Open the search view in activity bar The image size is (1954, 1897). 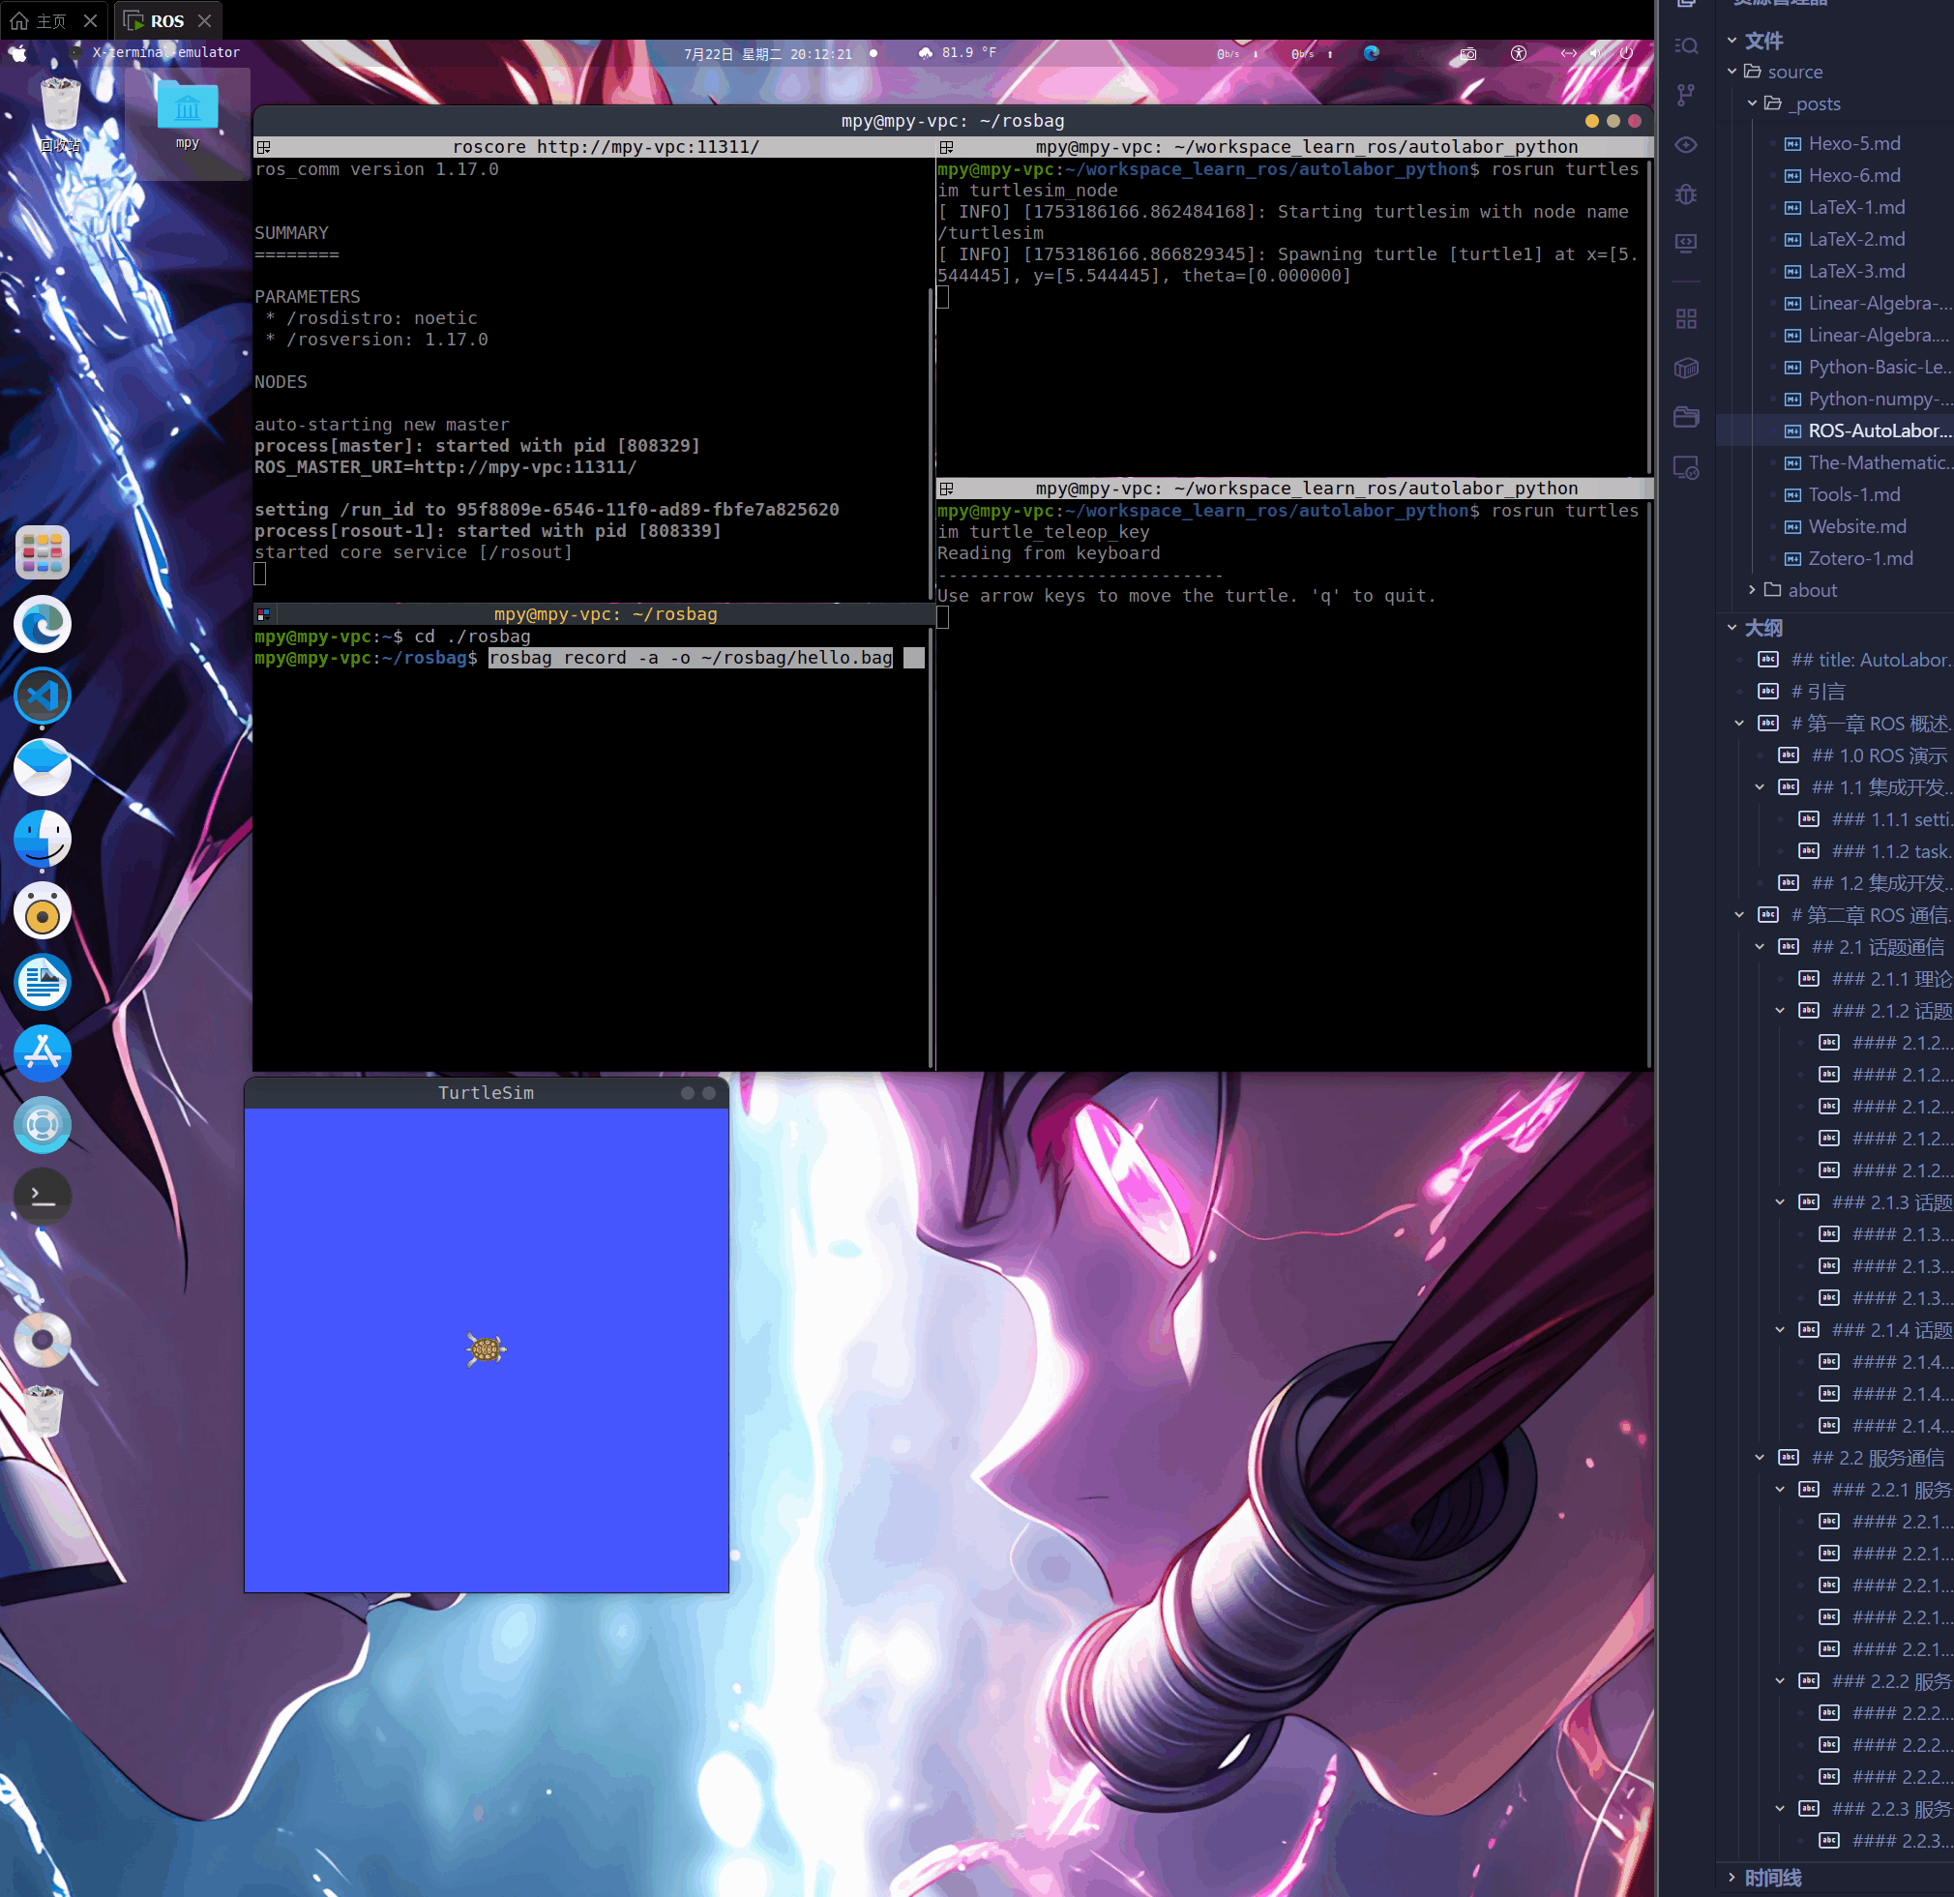point(1686,45)
